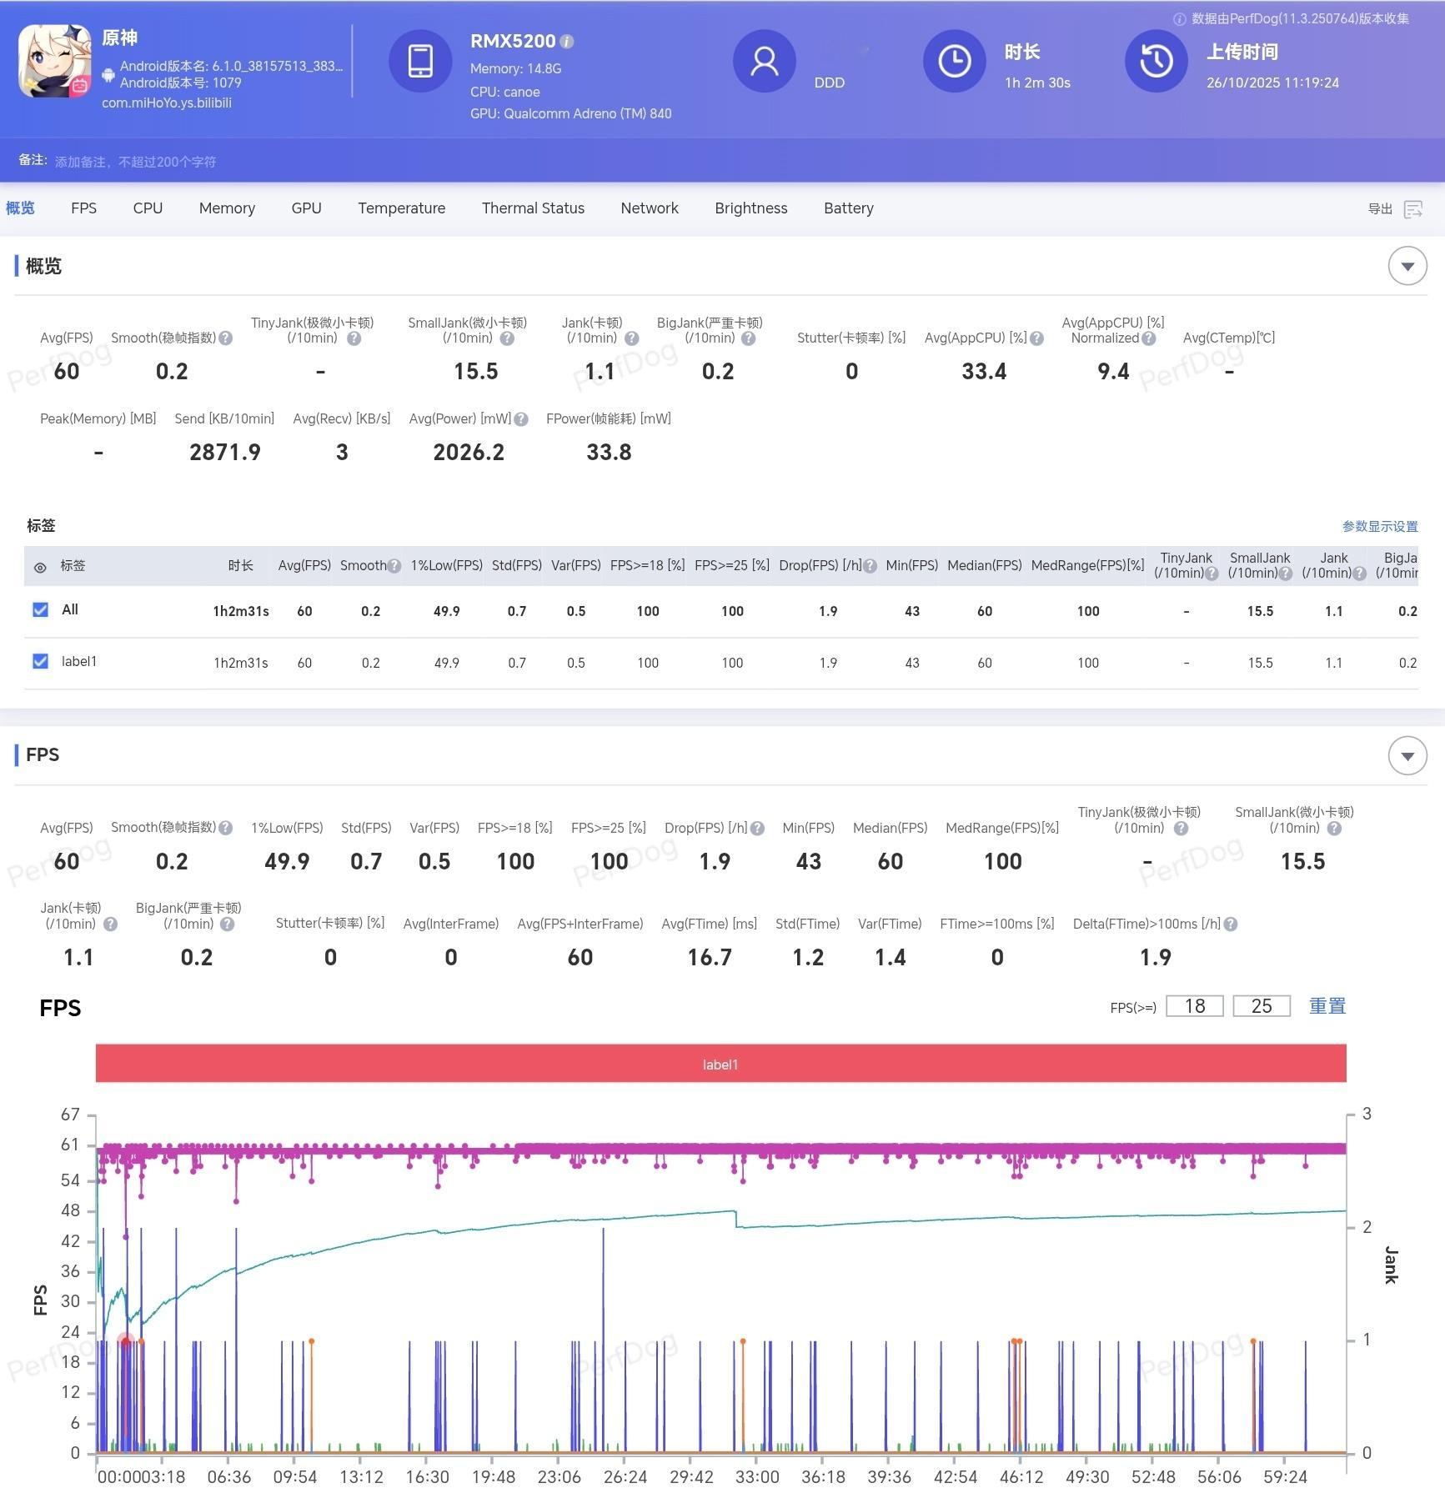Screen dimensions: 1445x1493
Task: Collapse the 概览 section with arrow button
Action: tap(1407, 267)
